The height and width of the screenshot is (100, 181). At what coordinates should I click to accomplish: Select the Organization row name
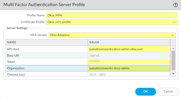pos(47,68)
